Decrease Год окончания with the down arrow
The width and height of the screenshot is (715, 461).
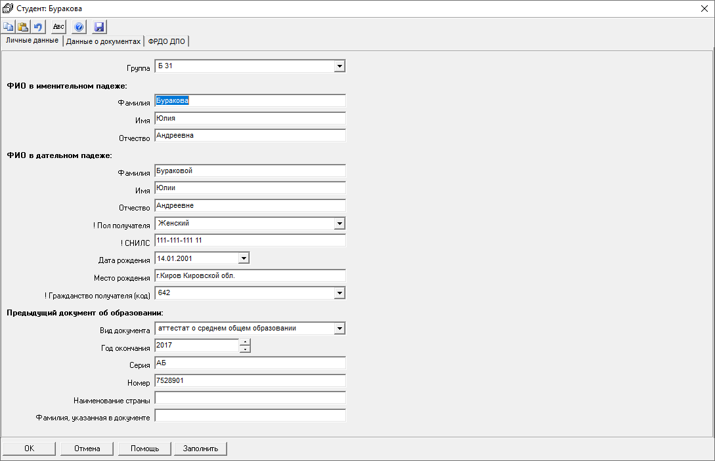[245, 349]
